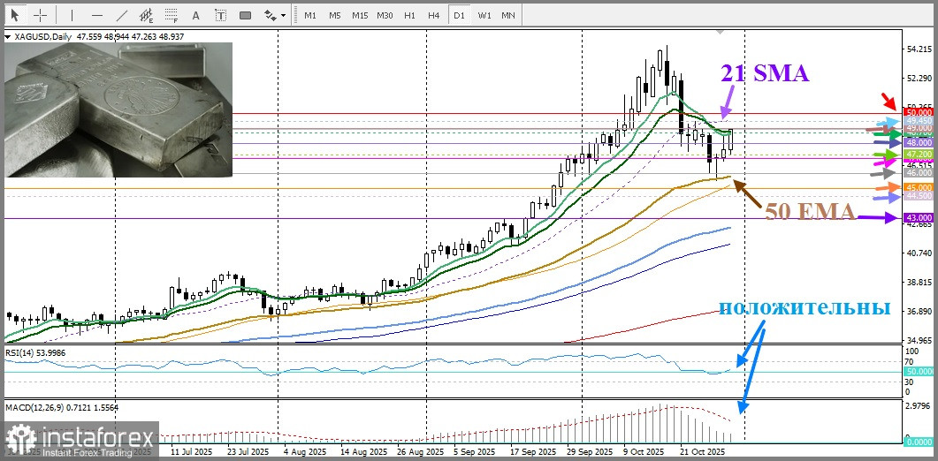Viewport: 938px width, 461px height.
Task: Switch to H4 timeframe
Action: (x=434, y=15)
